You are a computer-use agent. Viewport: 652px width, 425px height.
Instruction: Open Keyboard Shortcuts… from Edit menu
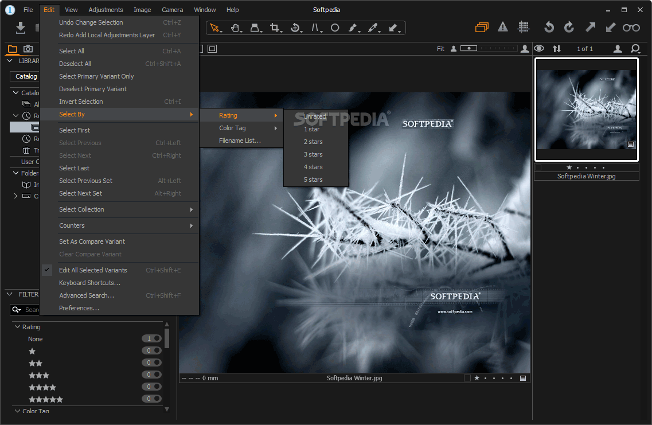point(119,283)
